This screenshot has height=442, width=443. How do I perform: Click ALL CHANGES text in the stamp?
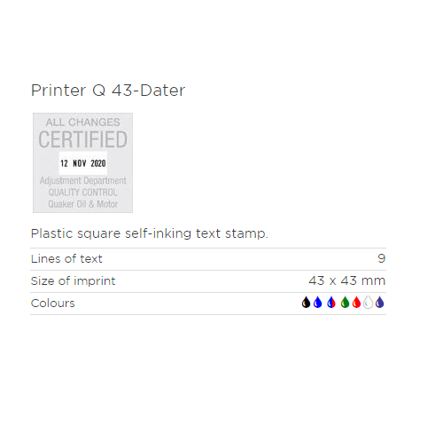(82, 122)
